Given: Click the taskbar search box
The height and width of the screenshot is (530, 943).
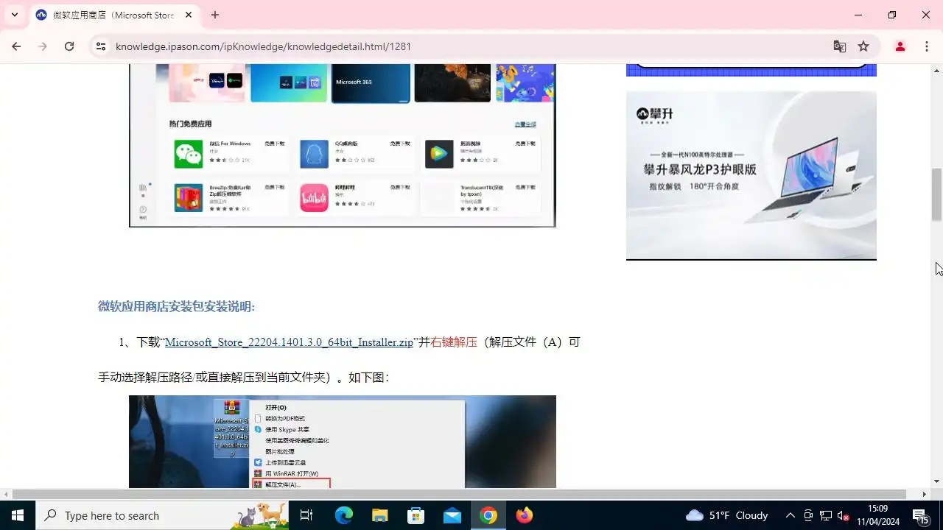Looking at the screenshot, I should pos(162,515).
